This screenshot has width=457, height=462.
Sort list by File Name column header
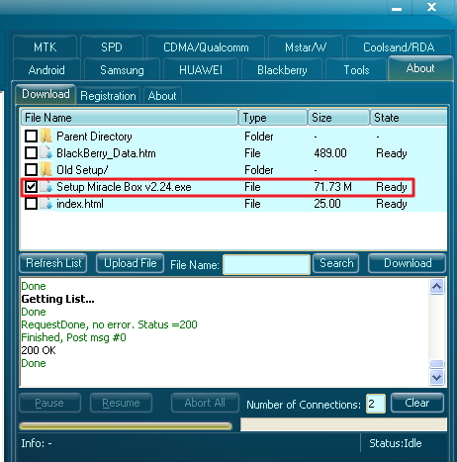130,118
